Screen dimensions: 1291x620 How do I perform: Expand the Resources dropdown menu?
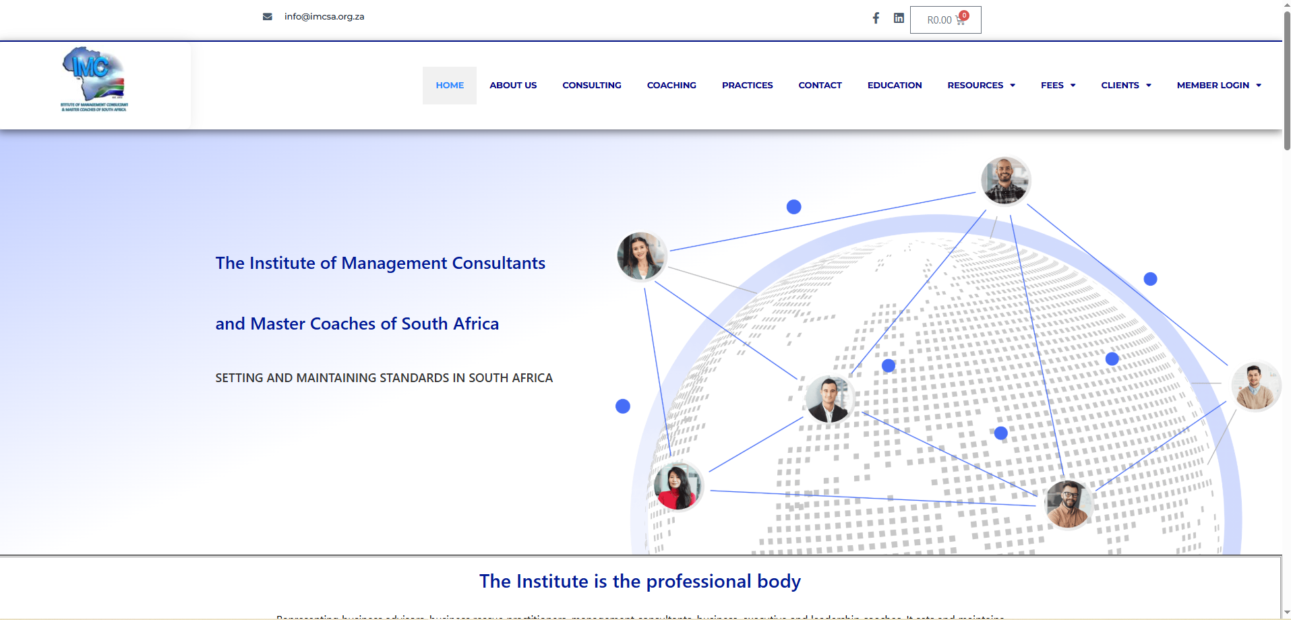[981, 86]
